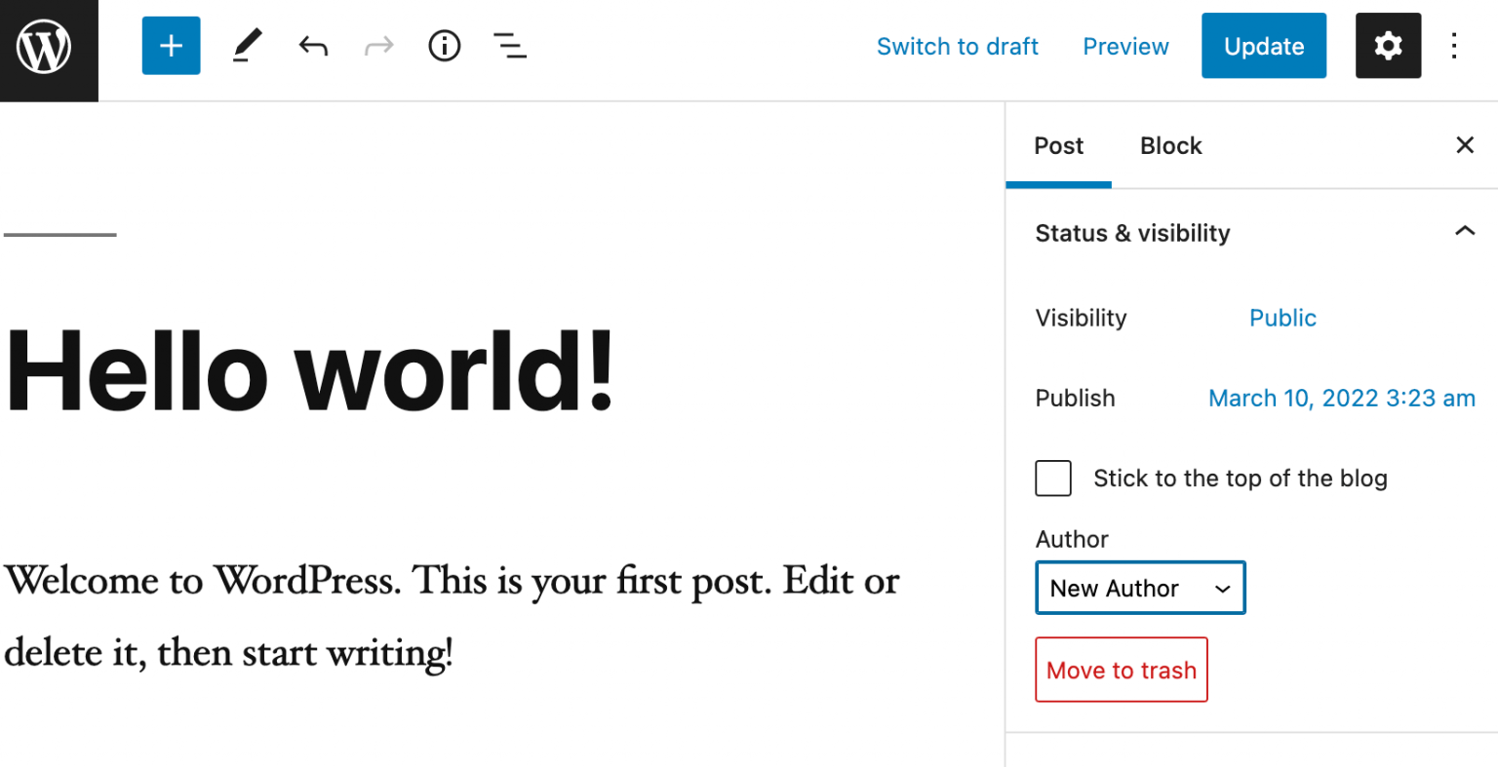The width and height of the screenshot is (1498, 767).
Task: Click the Update button
Action: (x=1264, y=45)
